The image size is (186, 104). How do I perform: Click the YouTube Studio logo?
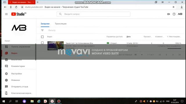[19, 14]
